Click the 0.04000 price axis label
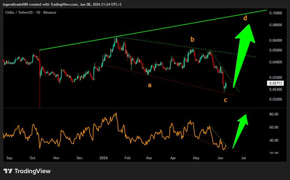The height and width of the screenshot is (180, 290). click(275, 62)
